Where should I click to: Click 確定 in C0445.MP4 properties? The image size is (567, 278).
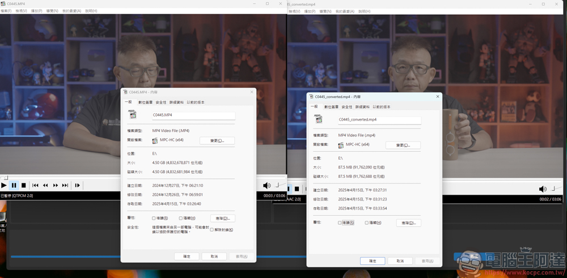click(x=187, y=256)
